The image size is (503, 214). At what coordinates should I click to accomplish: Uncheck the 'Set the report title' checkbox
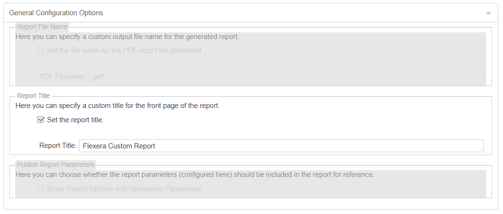click(x=41, y=120)
